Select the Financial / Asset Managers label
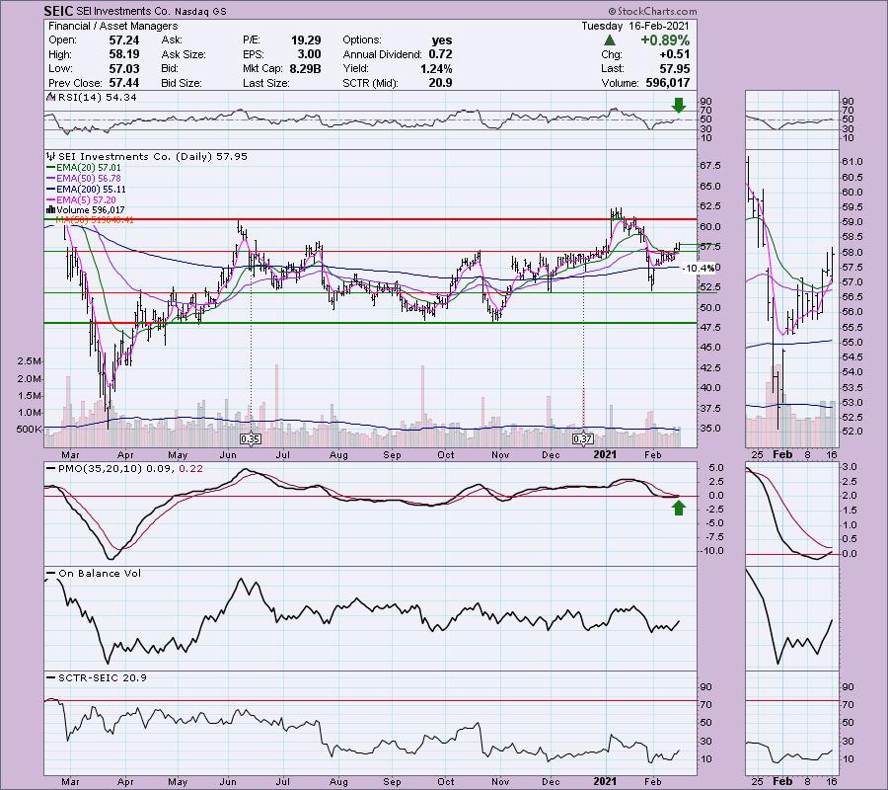This screenshot has height=790, width=888. click(112, 26)
